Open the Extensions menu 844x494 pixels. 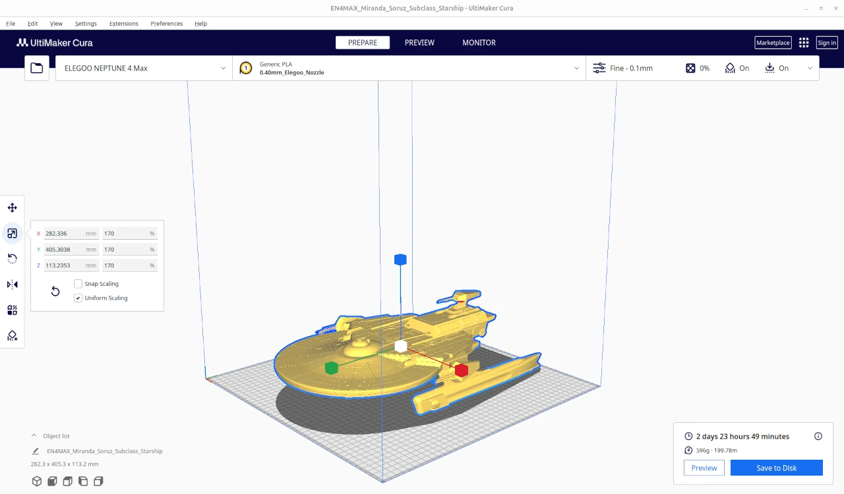[124, 23]
